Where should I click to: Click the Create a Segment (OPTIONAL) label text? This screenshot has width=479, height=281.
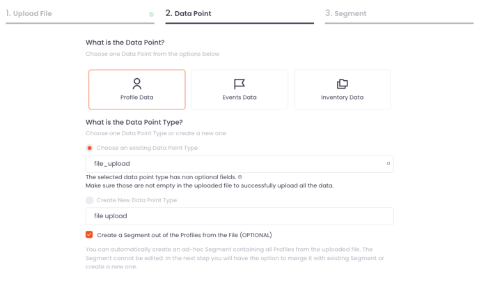[x=184, y=235]
